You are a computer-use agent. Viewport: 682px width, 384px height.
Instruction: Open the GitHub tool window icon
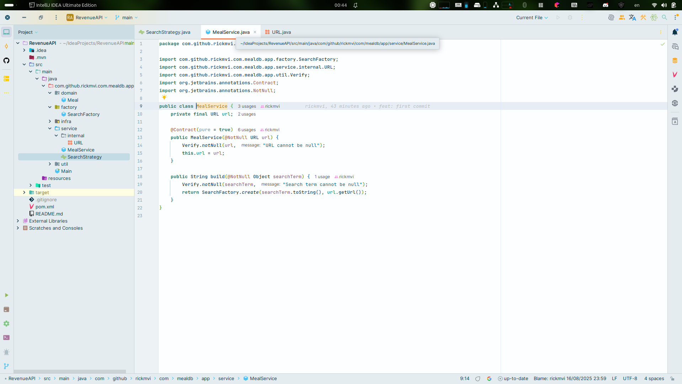tap(6, 60)
